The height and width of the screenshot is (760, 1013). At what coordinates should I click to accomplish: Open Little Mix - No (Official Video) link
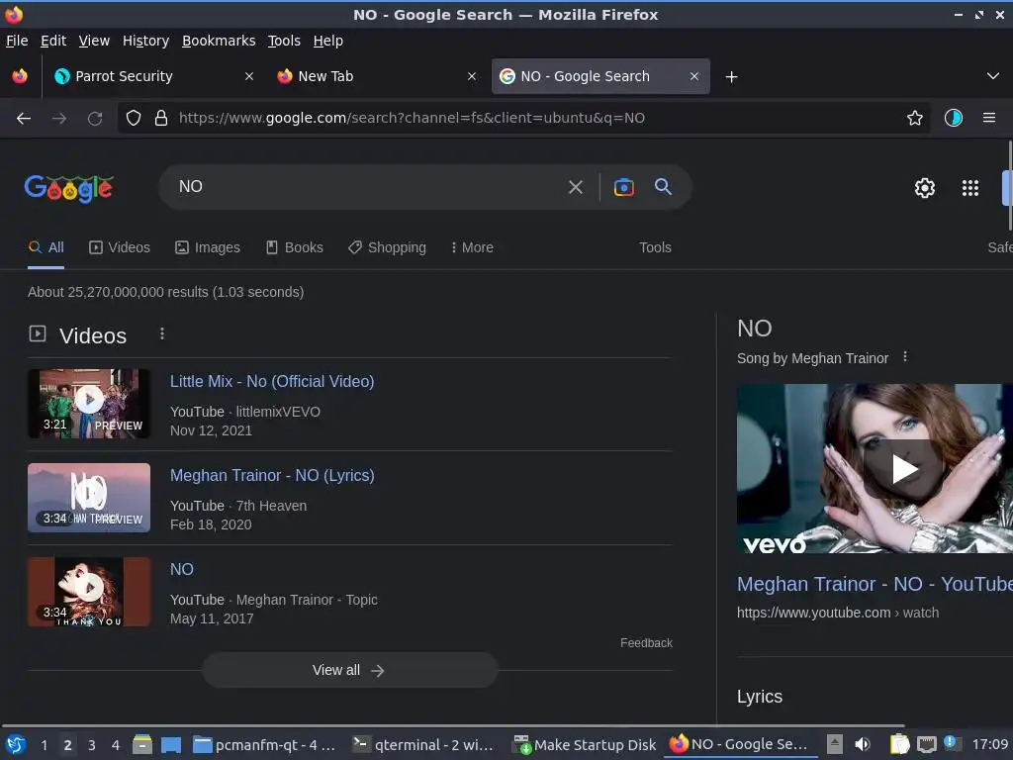[272, 381]
